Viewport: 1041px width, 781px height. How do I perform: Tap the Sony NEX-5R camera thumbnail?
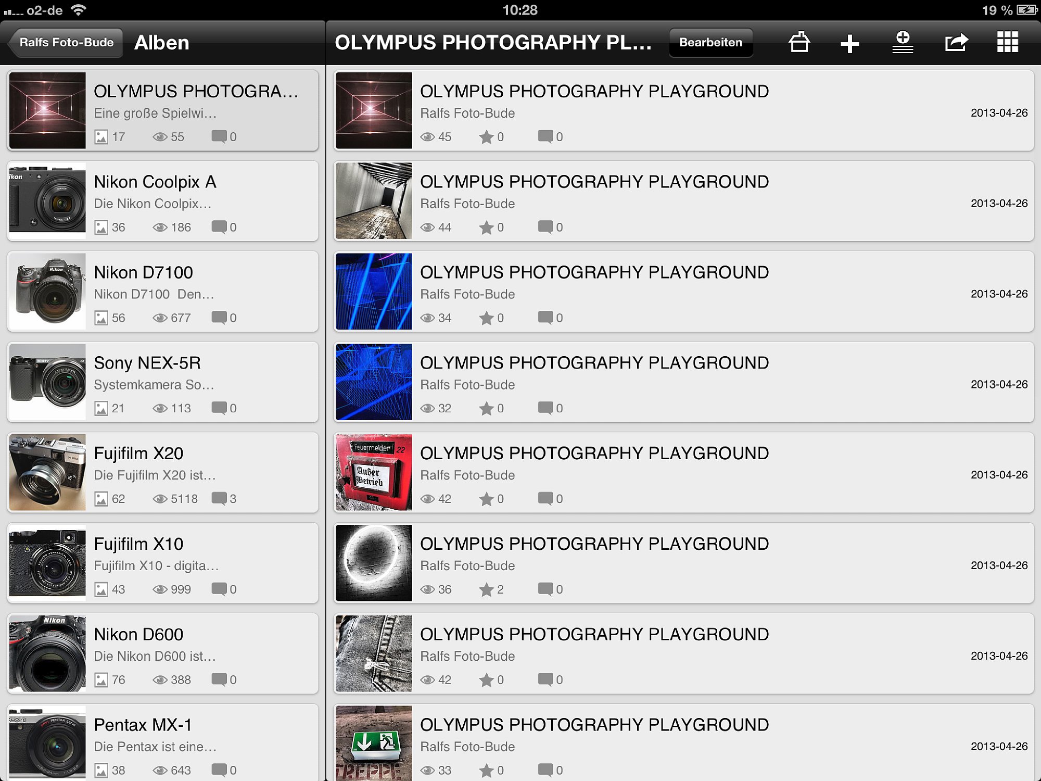(47, 382)
